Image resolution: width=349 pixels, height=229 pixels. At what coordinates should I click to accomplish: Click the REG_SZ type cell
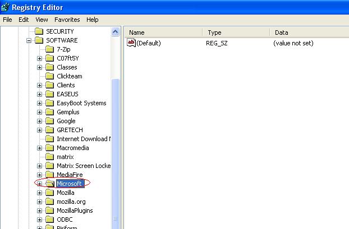tap(217, 43)
